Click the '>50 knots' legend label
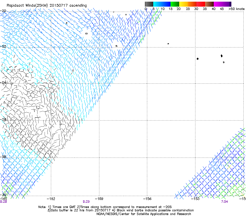246x216 pixels. point(236,9)
